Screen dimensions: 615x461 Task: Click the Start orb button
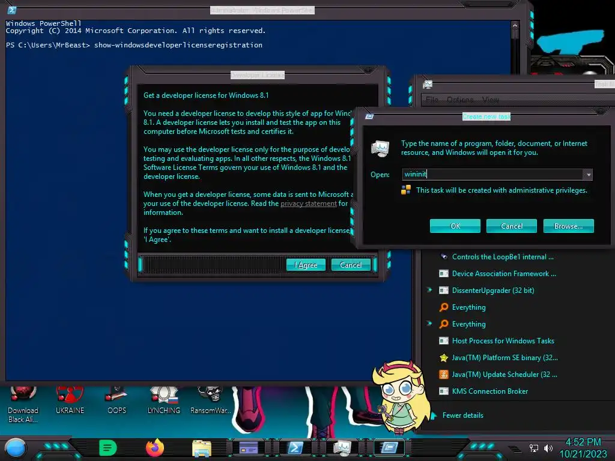tap(16, 448)
